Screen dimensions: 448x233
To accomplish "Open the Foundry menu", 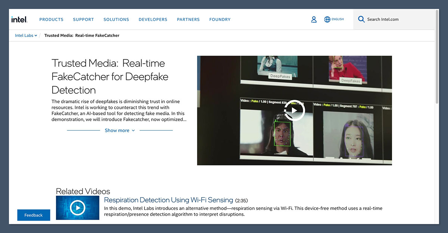I will [x=220, y=19].
